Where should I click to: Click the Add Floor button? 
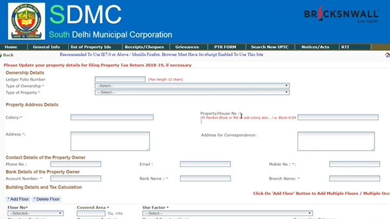coord(18,199)
